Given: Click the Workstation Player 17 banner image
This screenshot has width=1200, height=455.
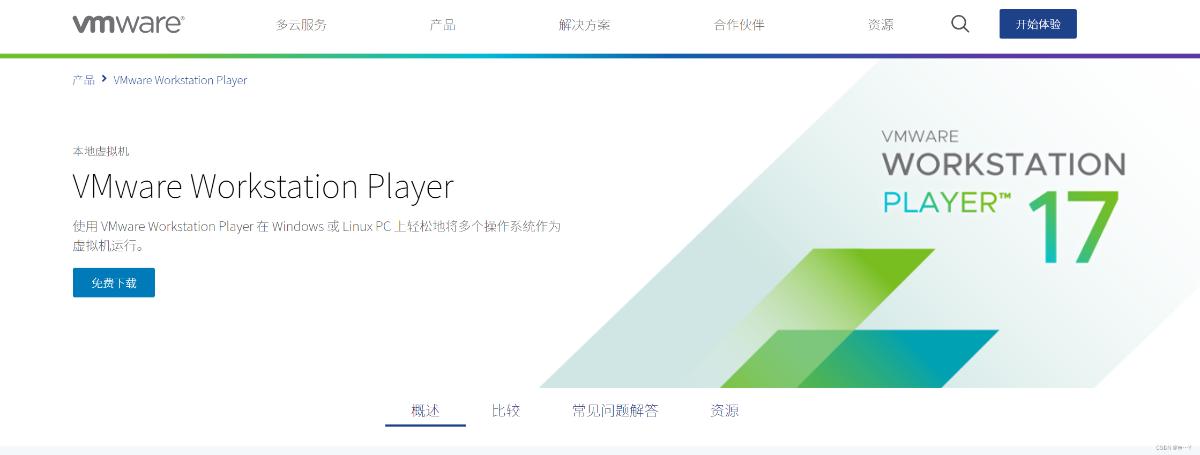Looking at the screenshot, I should click(x=869, y=223).
